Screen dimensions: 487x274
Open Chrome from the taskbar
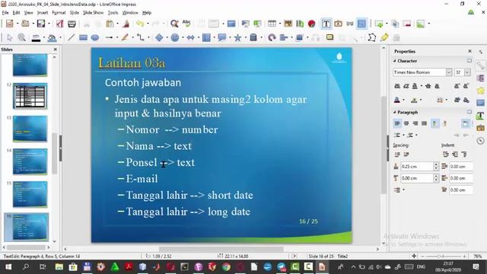226,267
